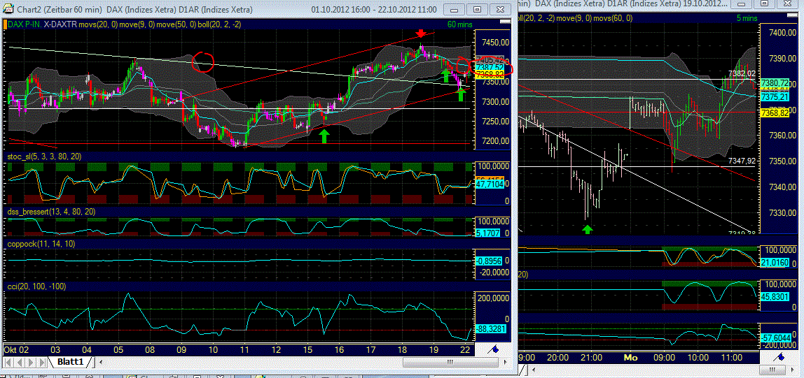Minimize the Chart2 60 min window
The height and width of the screenshot is (378, 804).
[455, 9]
